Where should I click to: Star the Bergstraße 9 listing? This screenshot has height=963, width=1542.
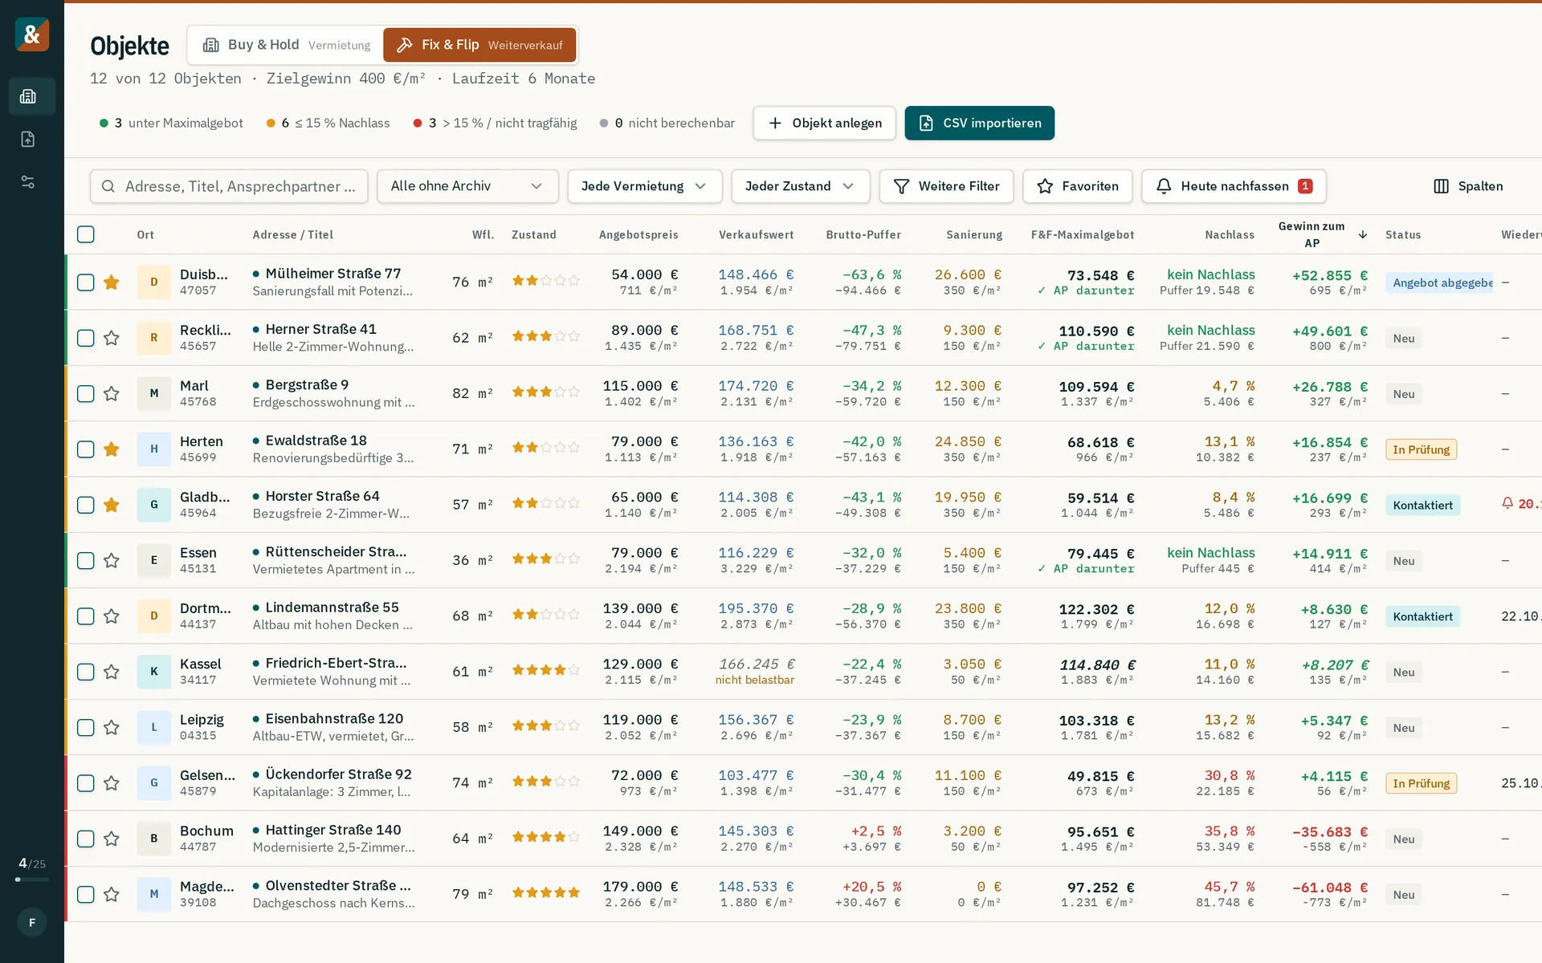(112, 393)
